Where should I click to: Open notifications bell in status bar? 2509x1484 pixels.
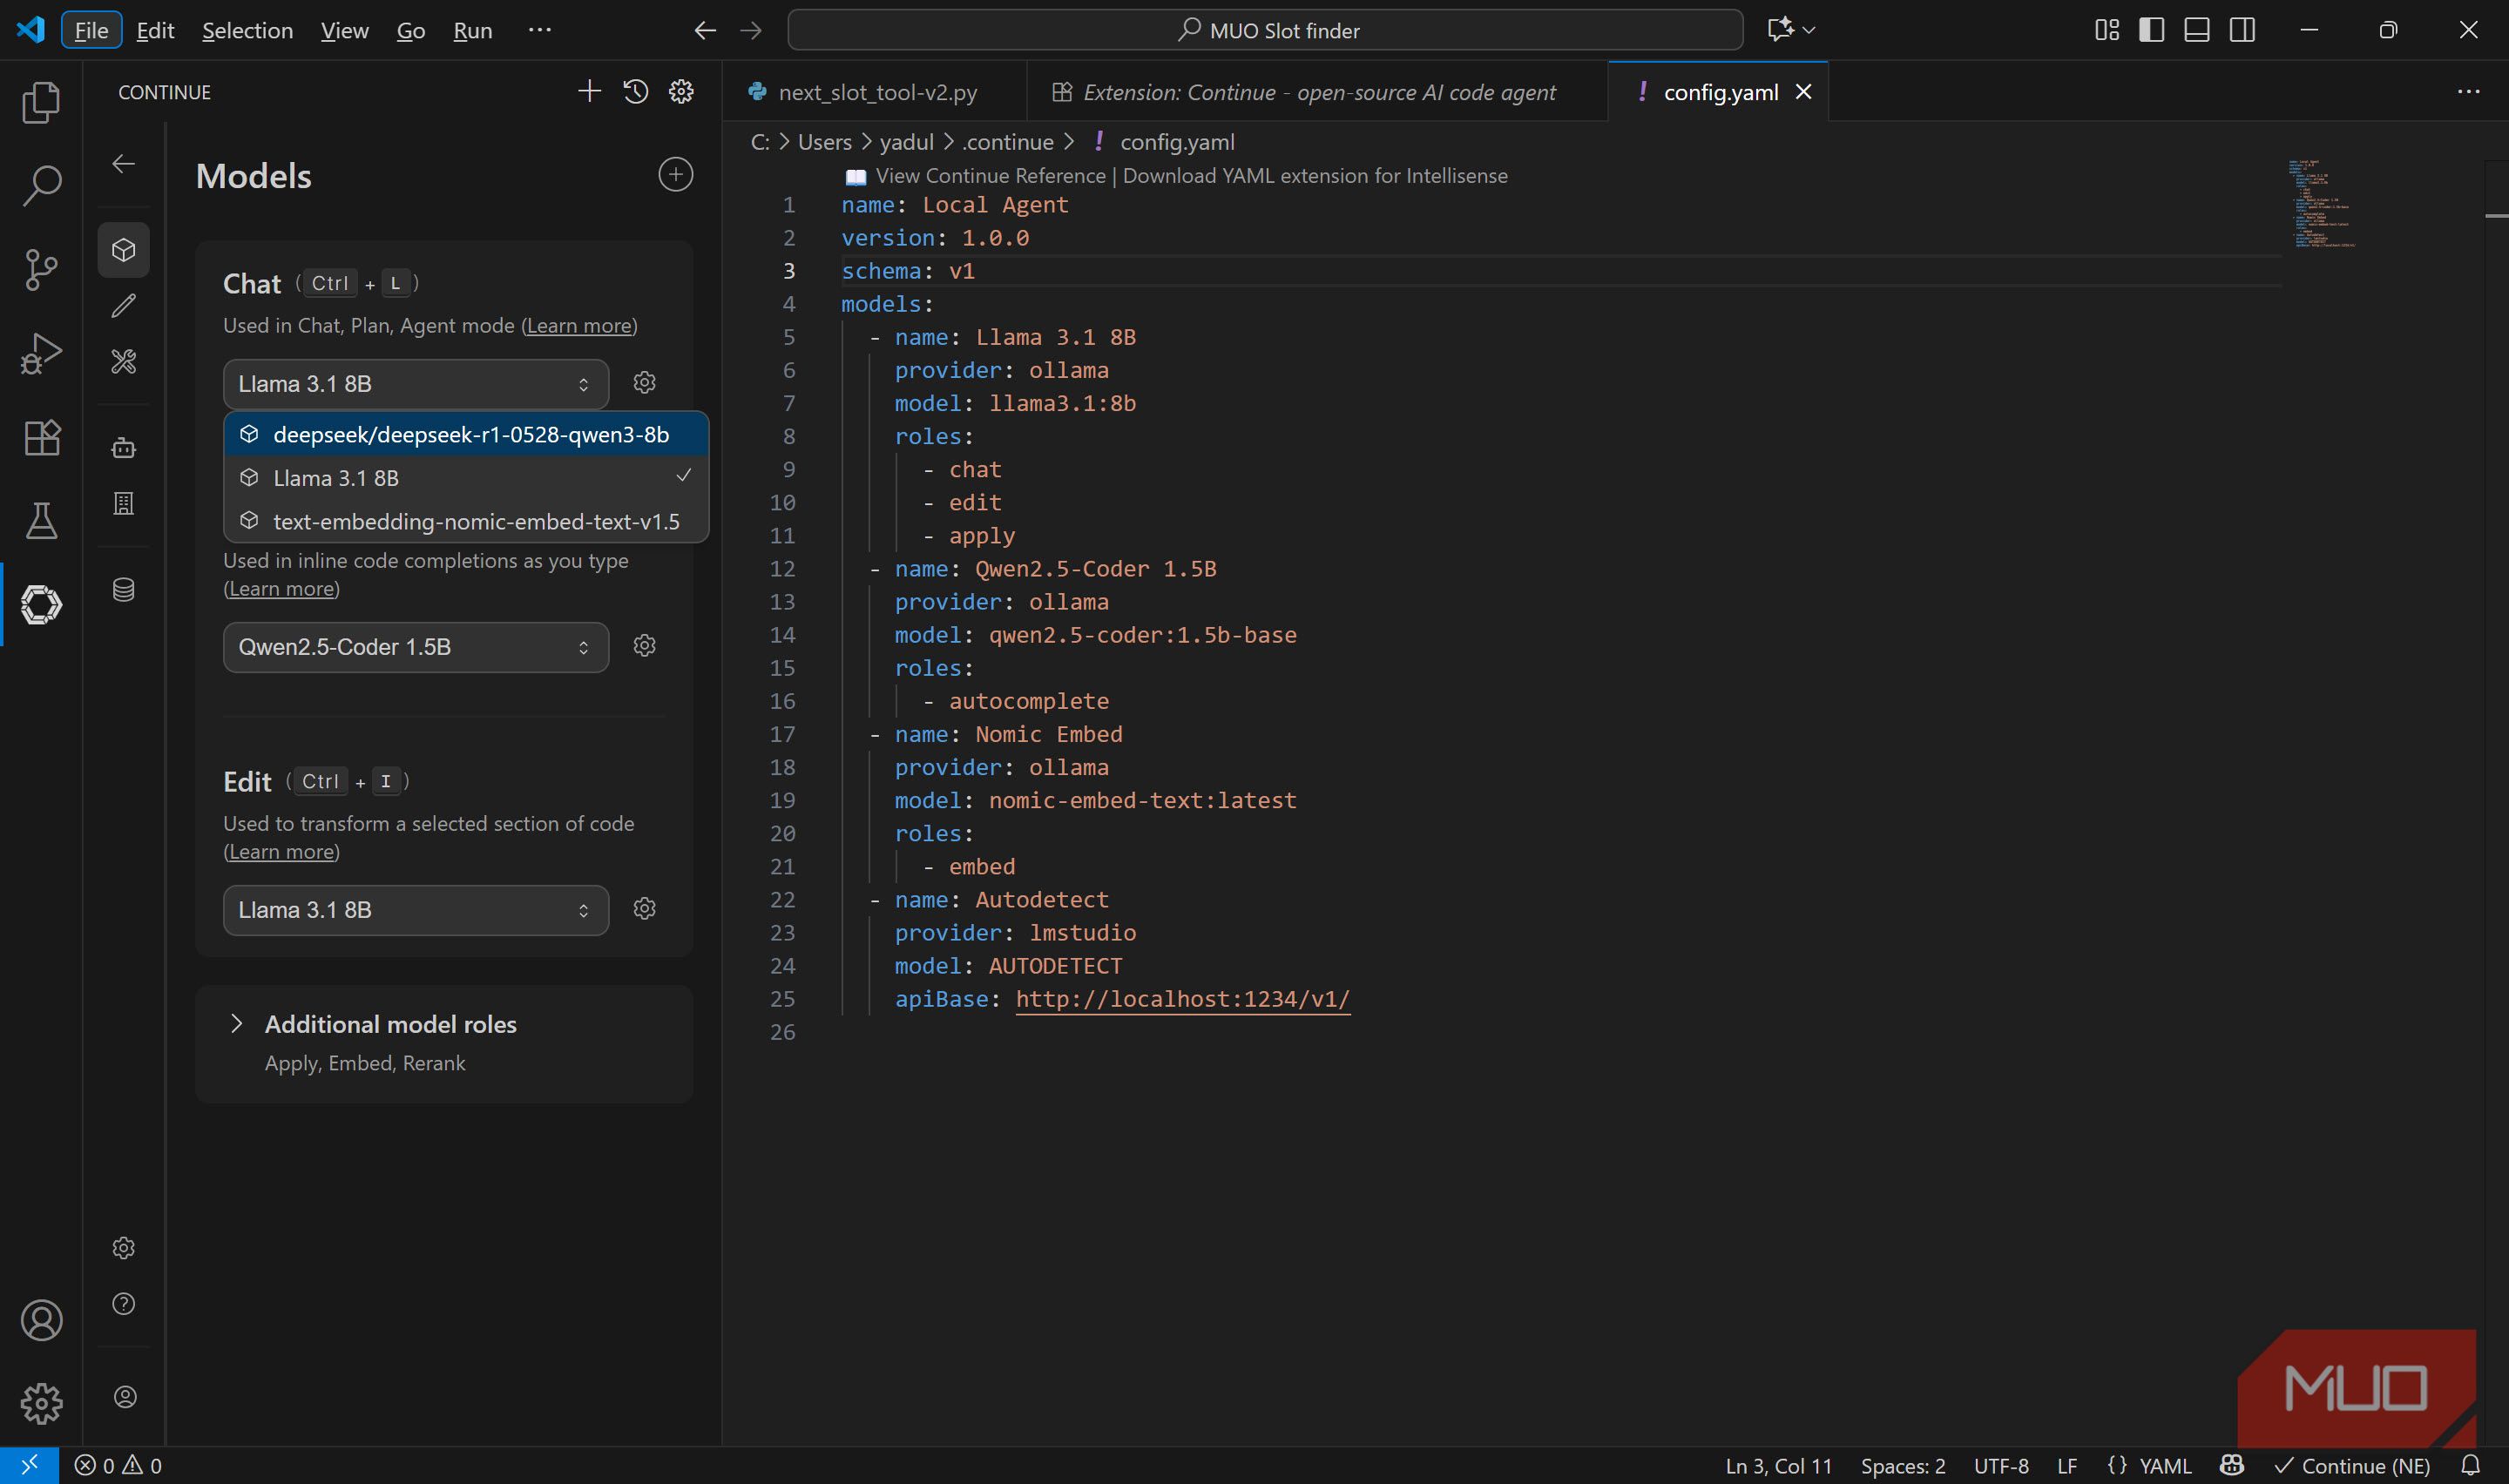coord(2470,1466)
